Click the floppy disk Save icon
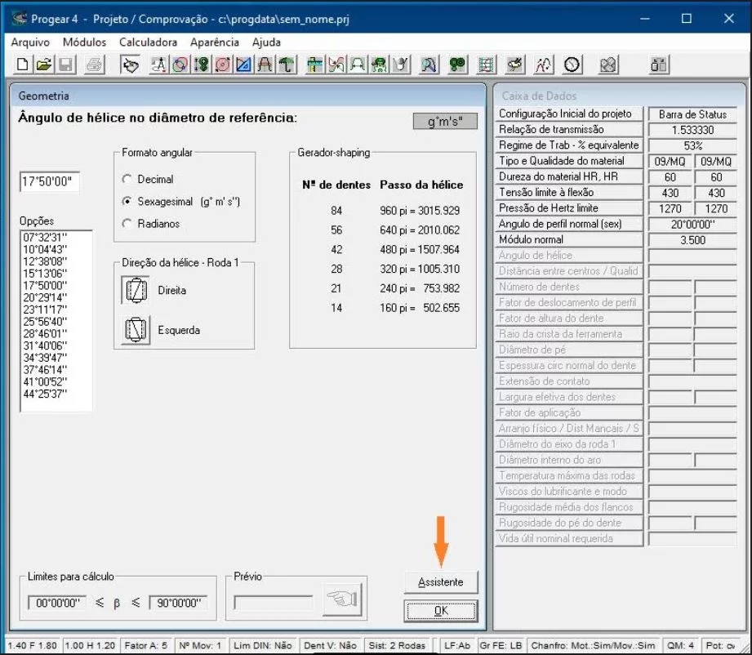The width and height of the screenshot is (752, 655). point(65,65)
